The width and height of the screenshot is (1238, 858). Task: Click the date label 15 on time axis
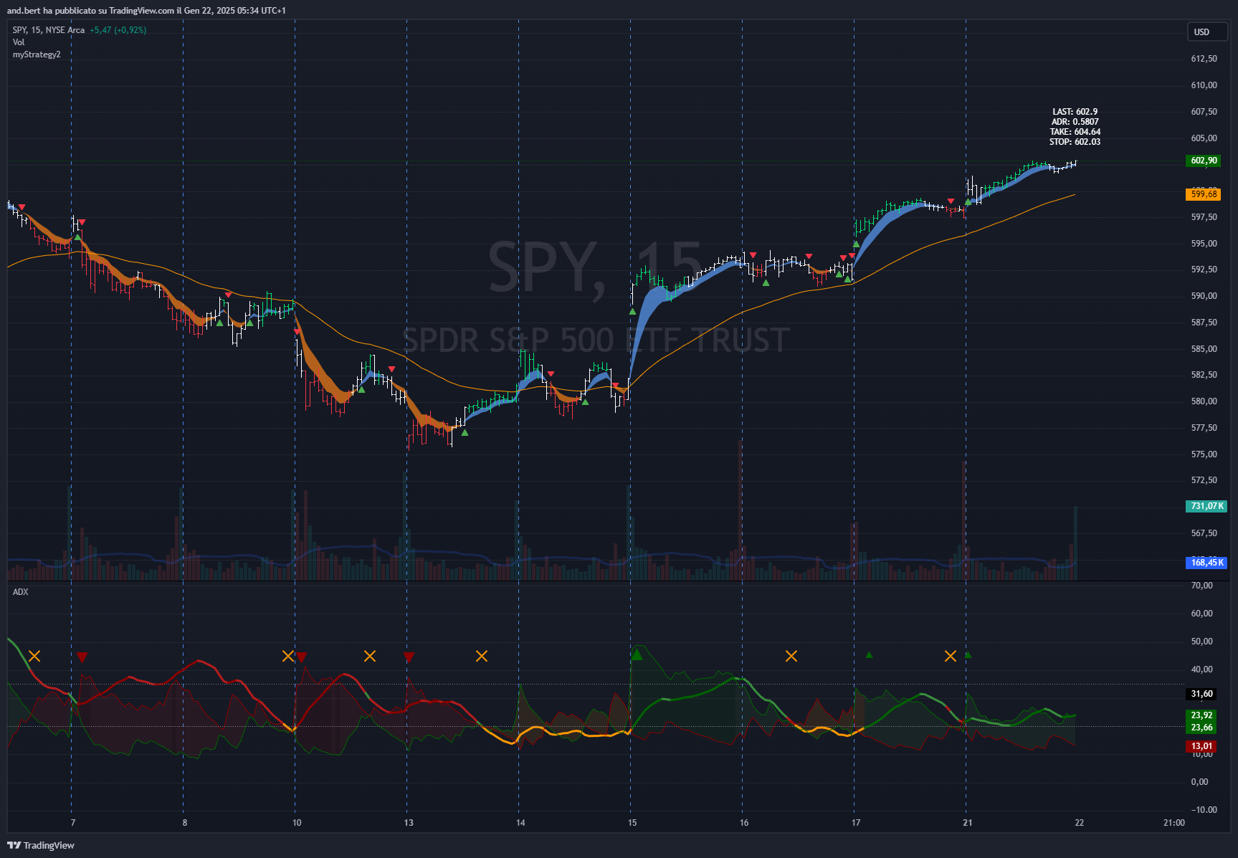click(632, 822)
